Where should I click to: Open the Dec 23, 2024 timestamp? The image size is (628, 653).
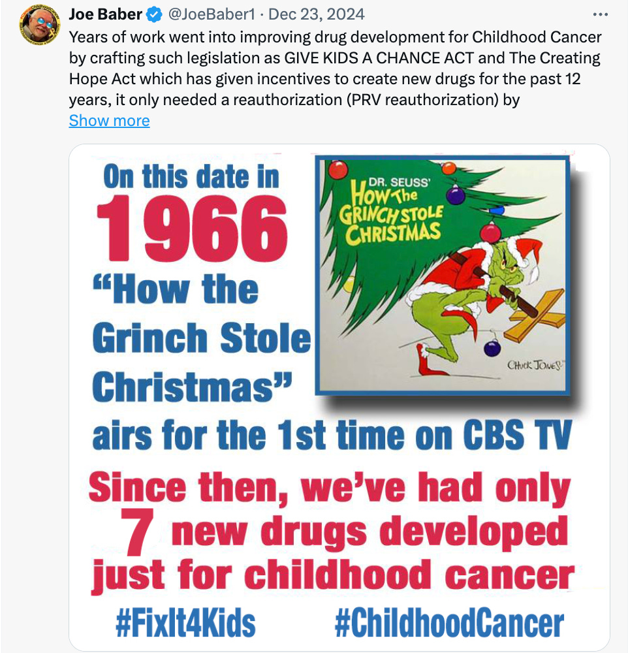tap(317, 14)
